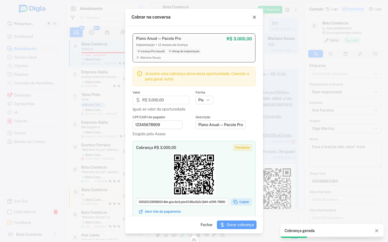Focus the Valor amount field
The height and width of the screenshot is (242, 388).
tap(161, 100)
